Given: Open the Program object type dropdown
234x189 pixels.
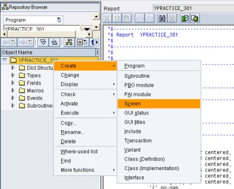Looking at the screenshot, I should pyautogui.click(x=59, y=20).
